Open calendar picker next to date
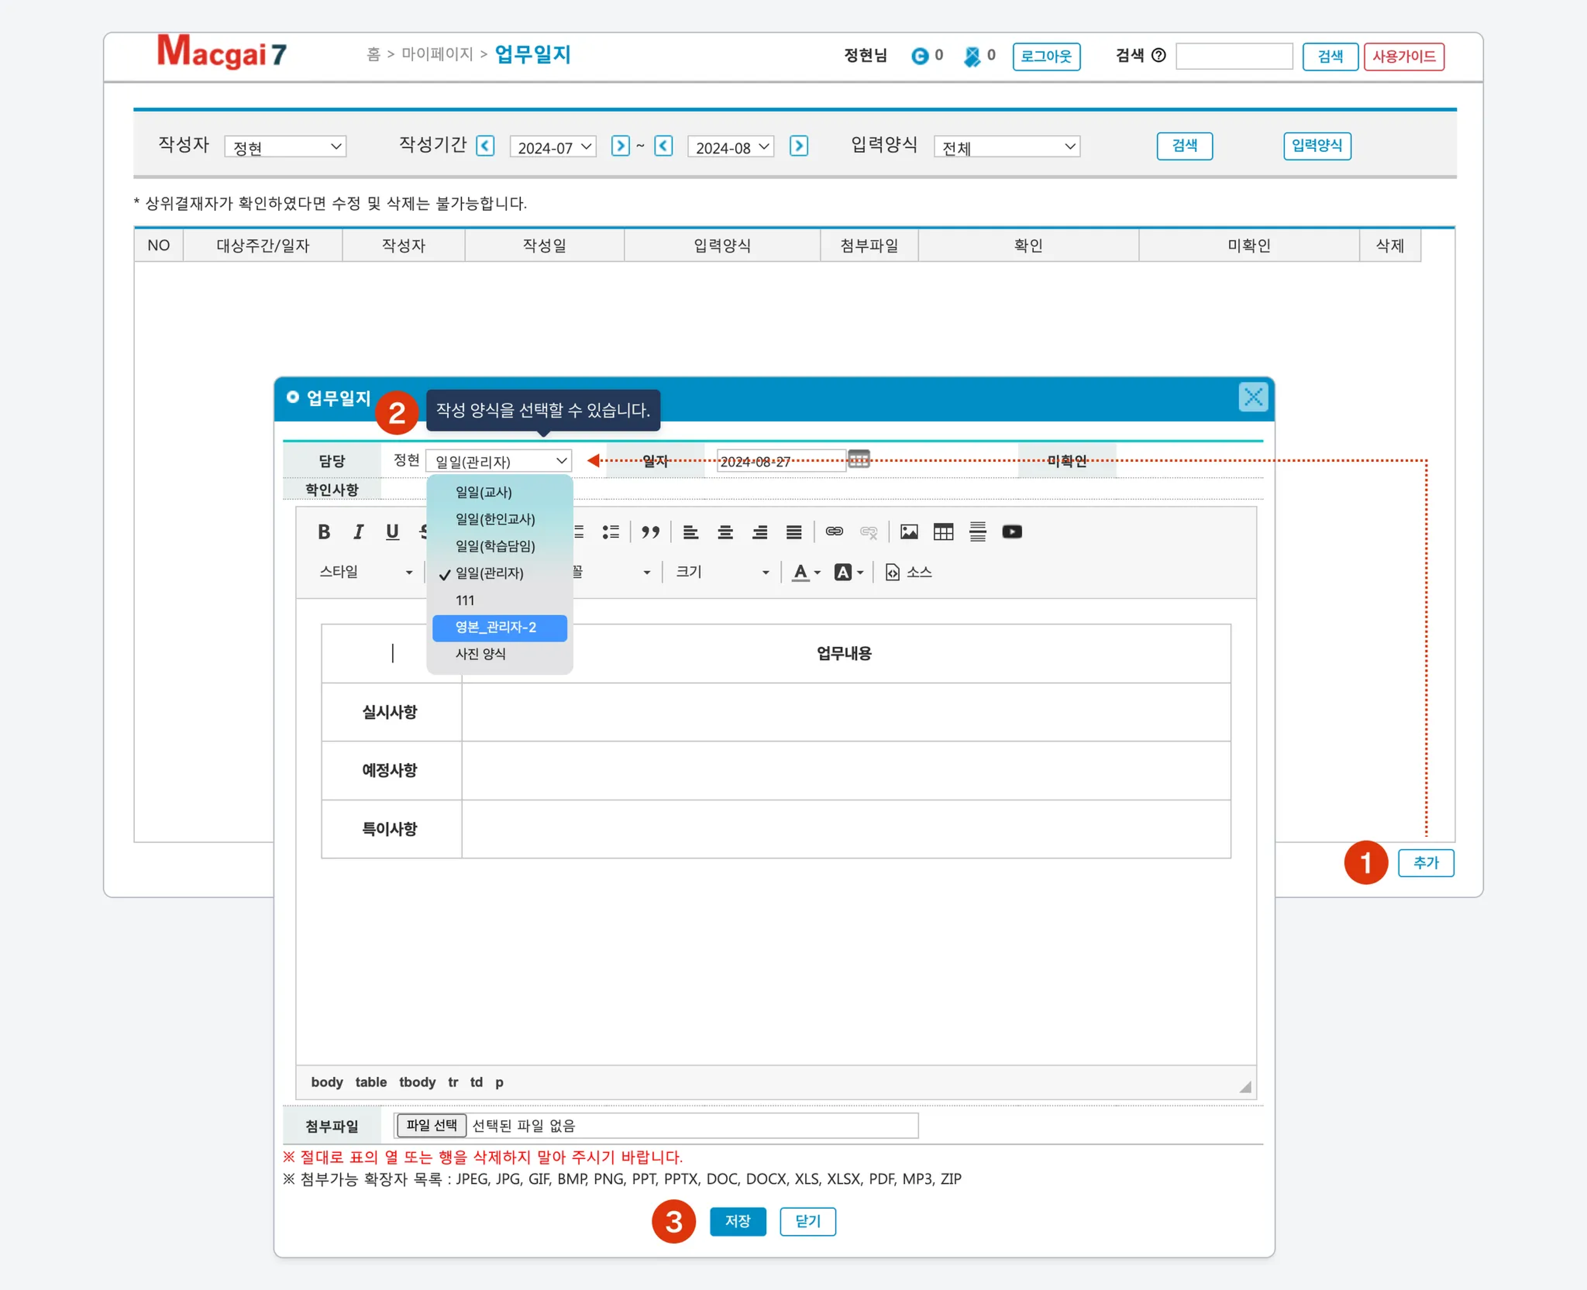This screenshot has height=1290, width=1587. coord(859,459)
